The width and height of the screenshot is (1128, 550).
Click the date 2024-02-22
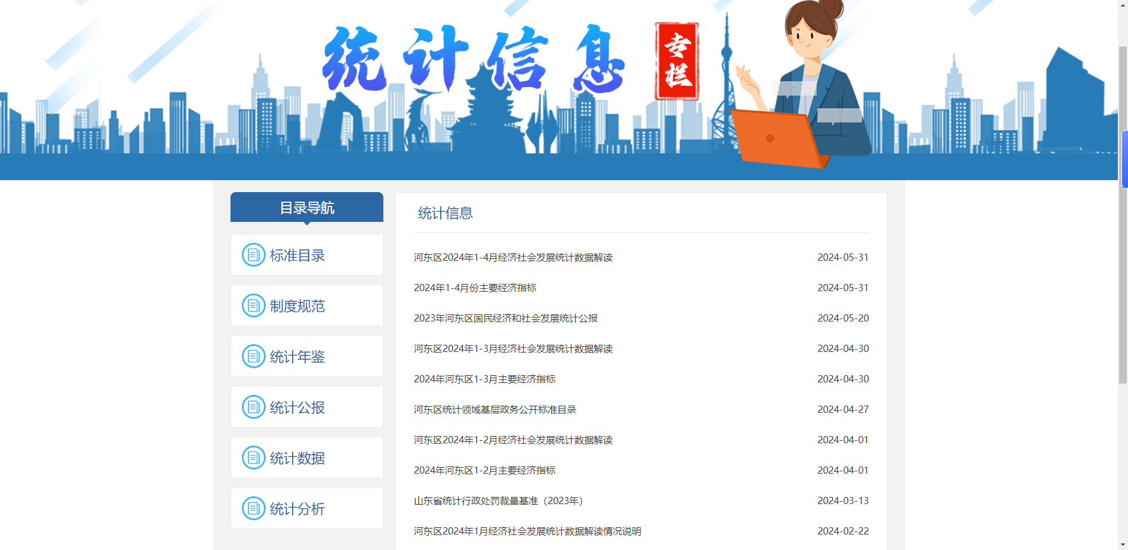click(x=843, y=531)
